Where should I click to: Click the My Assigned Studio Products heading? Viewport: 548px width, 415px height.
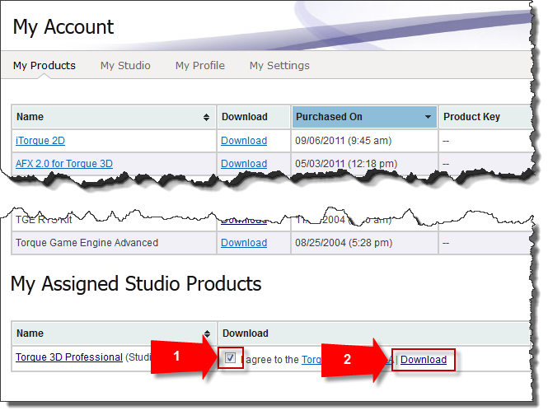[136, 283]
